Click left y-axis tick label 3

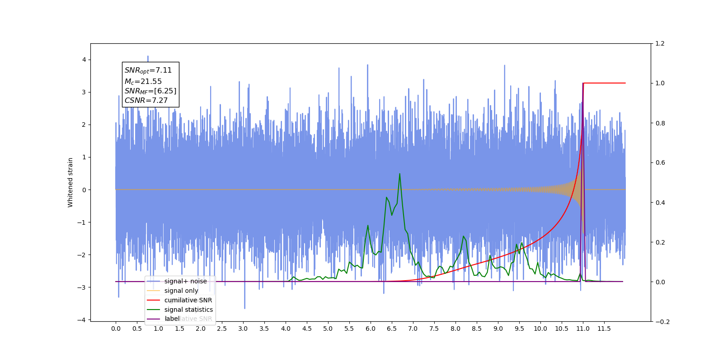pos(84,92)
